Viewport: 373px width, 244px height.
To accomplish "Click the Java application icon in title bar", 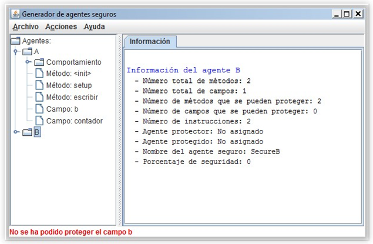I will tap(15, 14).
